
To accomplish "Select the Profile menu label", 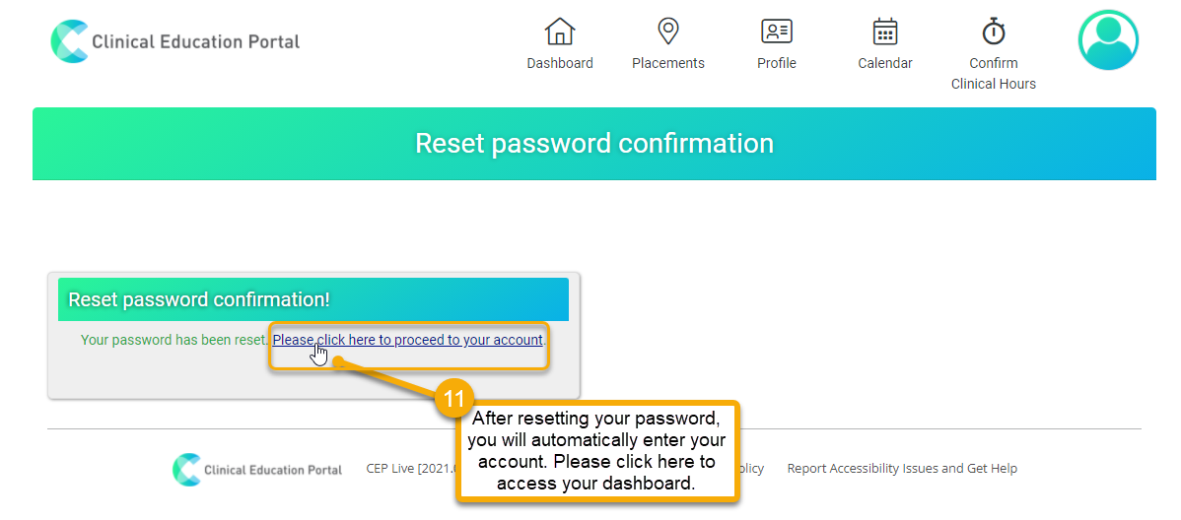I will tap(777, 63).
